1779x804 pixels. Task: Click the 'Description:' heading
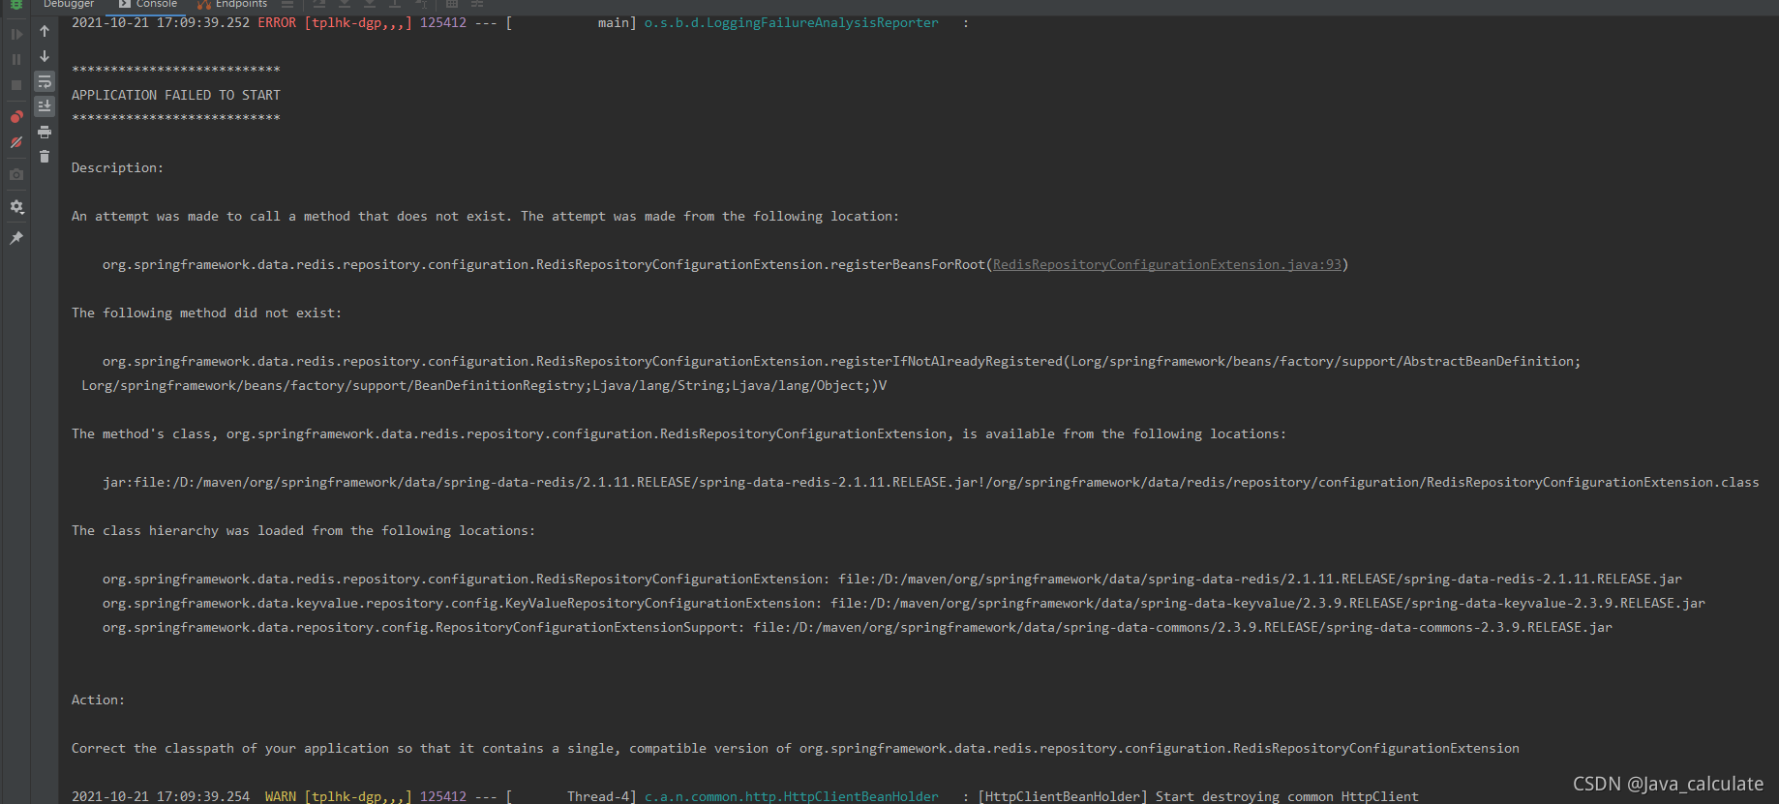click(117, 167)
